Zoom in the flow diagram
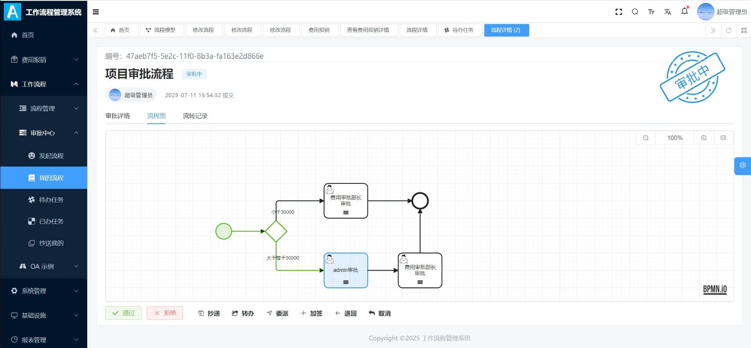 coord(704,138)
